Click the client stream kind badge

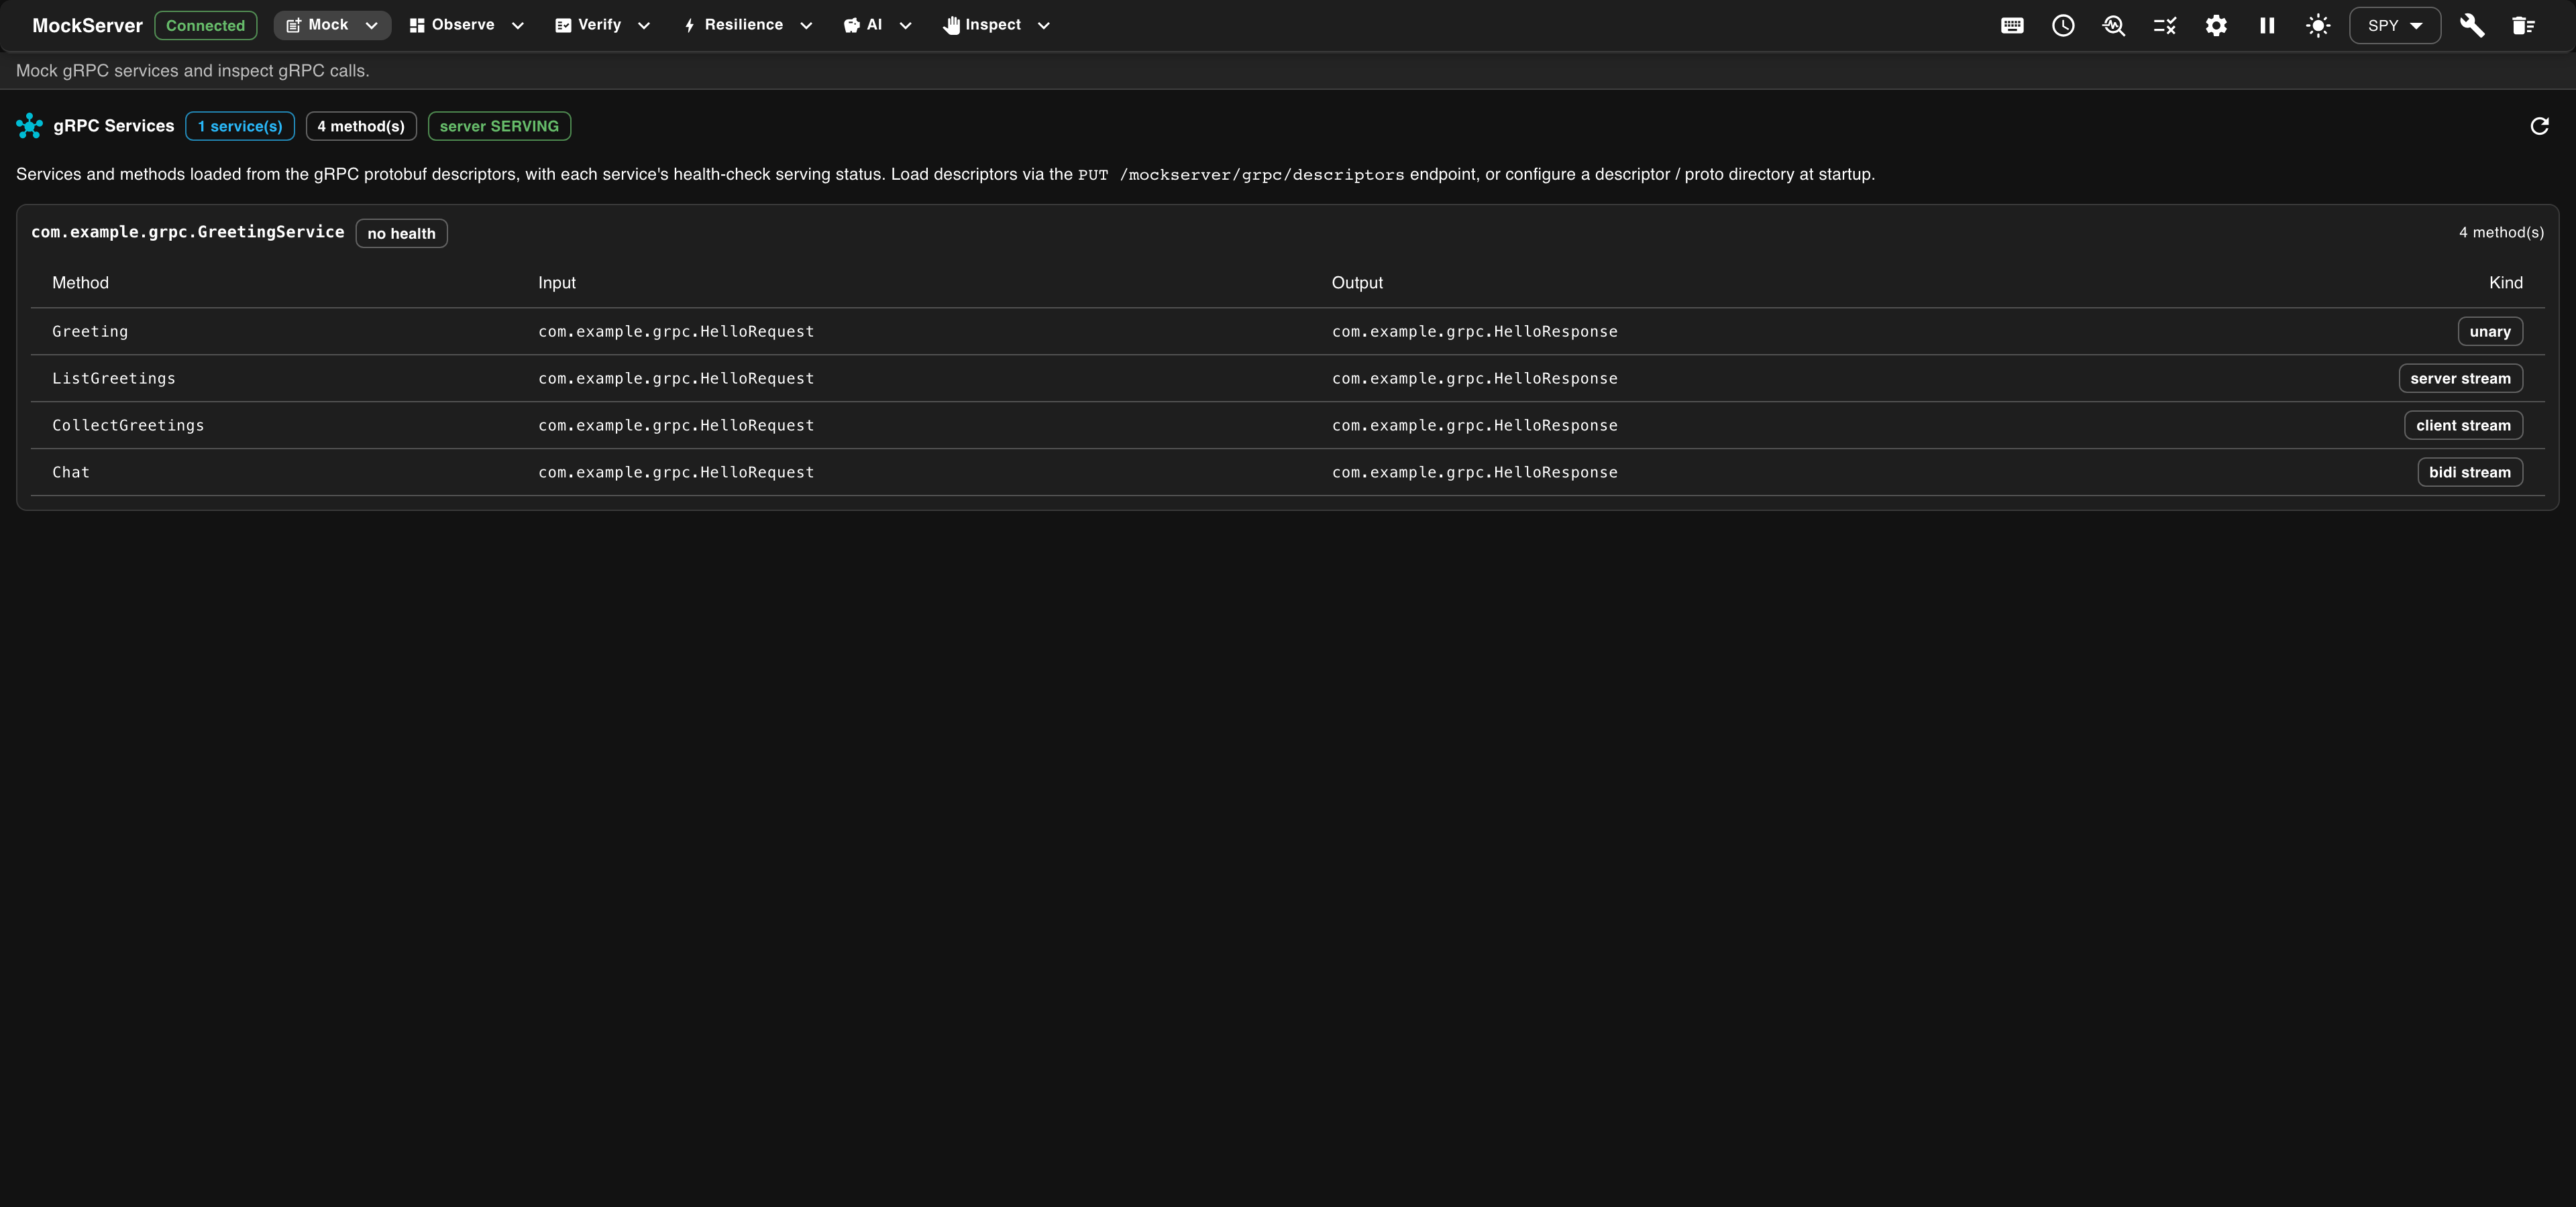point(2463,426)
